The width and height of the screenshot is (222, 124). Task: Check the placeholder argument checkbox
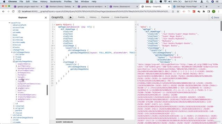(x=16, y=86)
